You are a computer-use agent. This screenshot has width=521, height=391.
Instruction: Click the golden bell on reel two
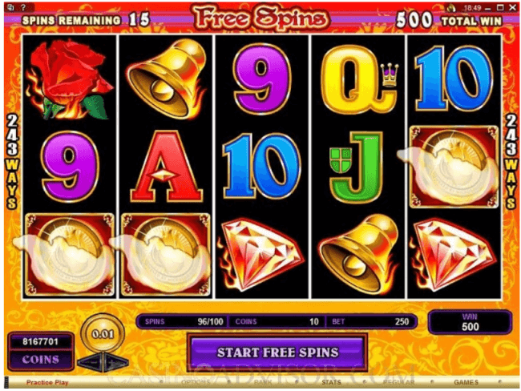click(166, 79)
